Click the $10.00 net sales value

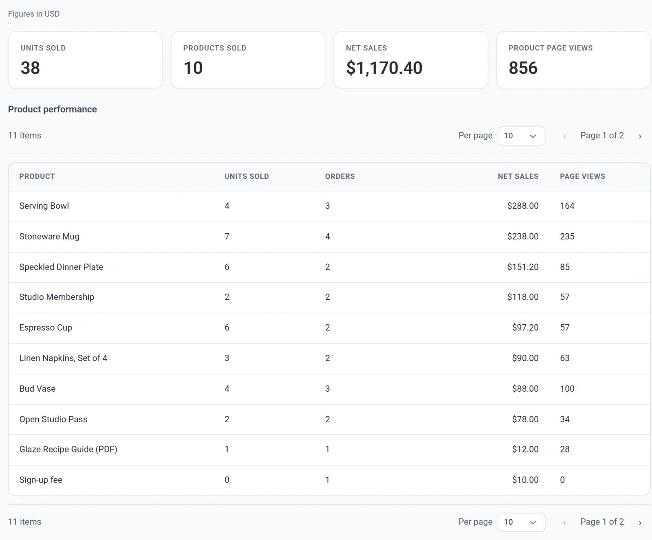point(525,480)
